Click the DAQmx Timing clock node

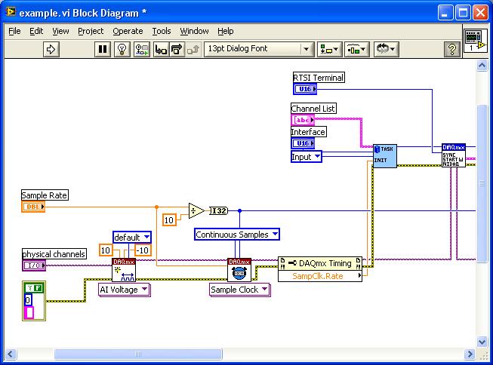239,269
